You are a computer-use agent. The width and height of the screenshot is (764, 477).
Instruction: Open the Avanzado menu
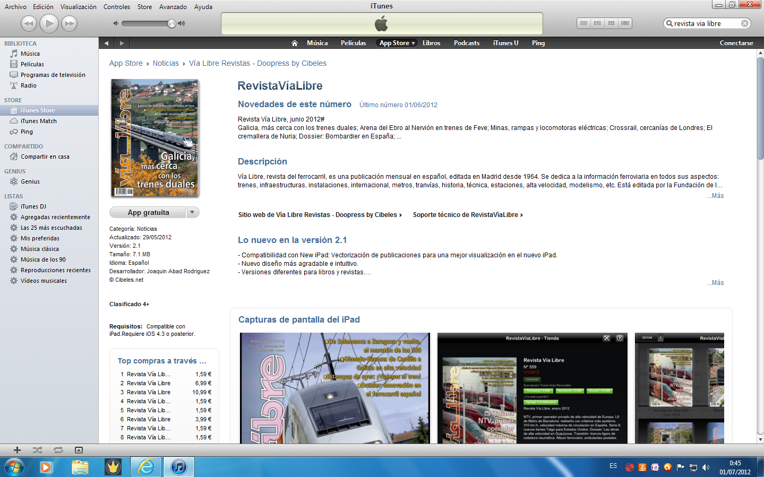(x=173, y=7)
